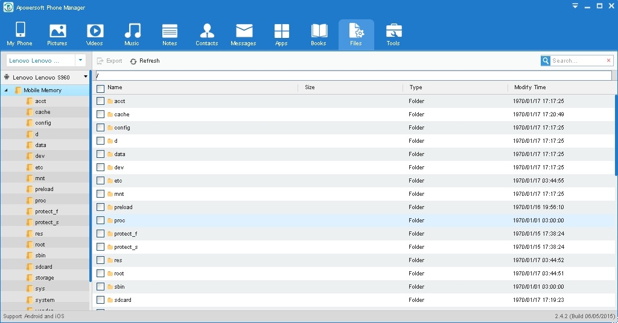The height and width of the screenshot is (323, 618).
Task: Click the config folder icon in file list
Action: (110, 128)
